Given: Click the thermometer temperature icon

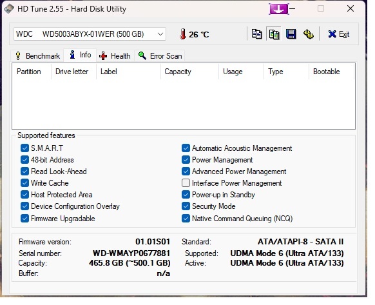Looking at the screenshot, I should pos(183,34).
